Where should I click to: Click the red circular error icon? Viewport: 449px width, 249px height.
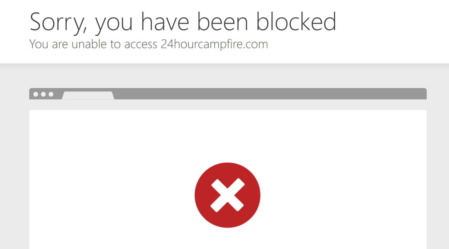[x=227, y=195]
